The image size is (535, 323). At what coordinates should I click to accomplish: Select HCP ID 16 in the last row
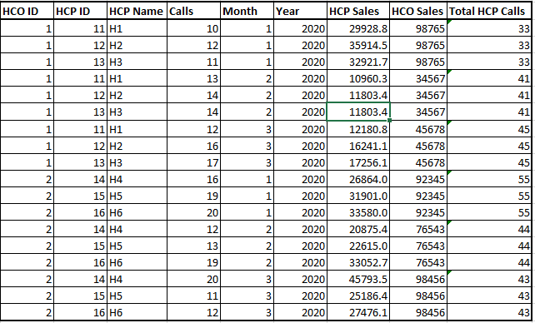80,312
